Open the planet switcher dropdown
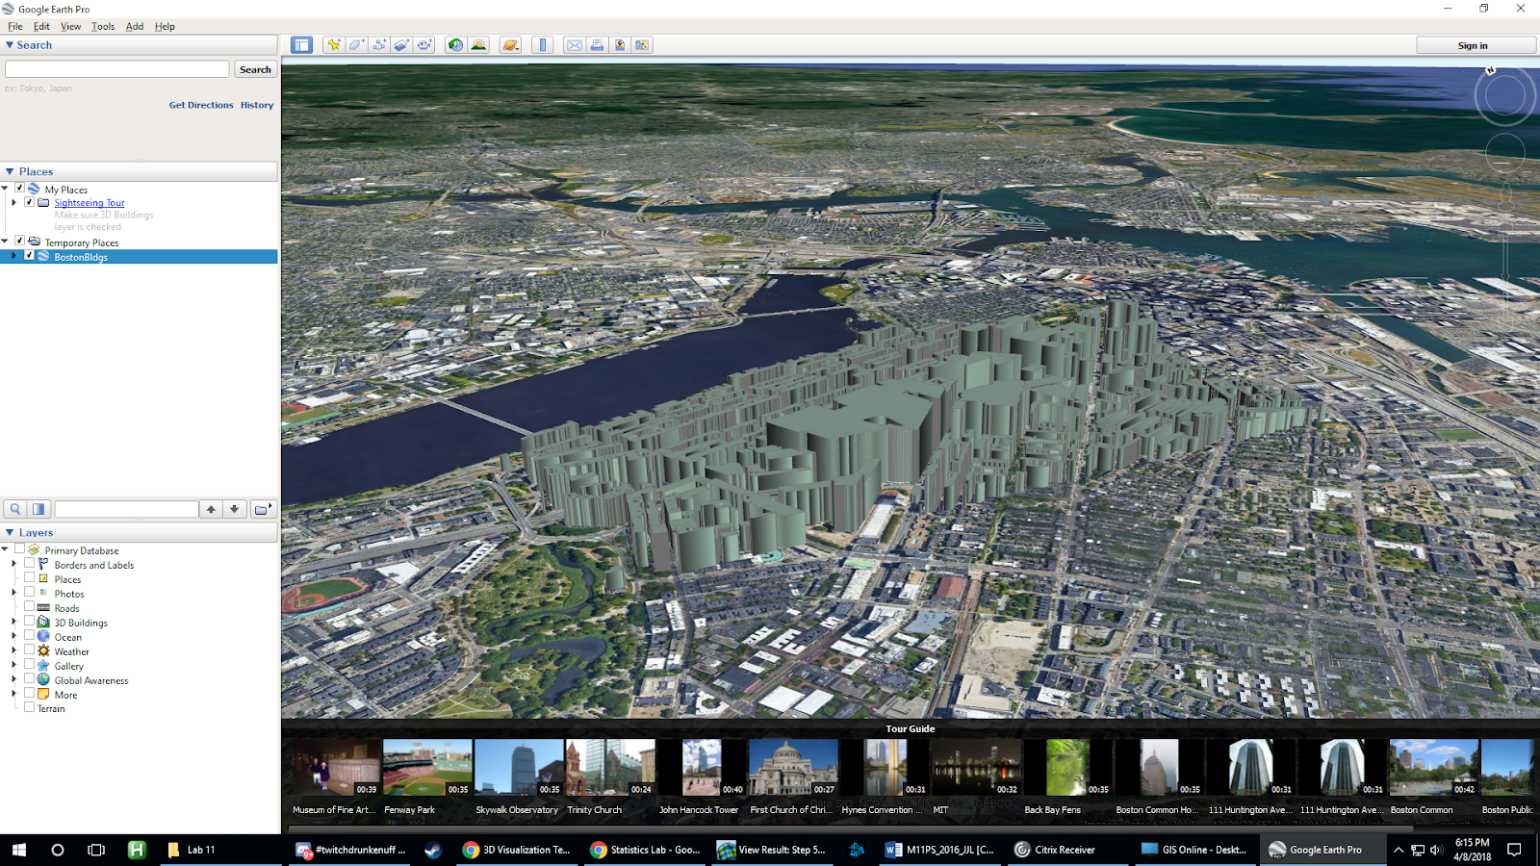The height and width of the screenshot is (866, 1540). pyautogui.click(x=509, y=44)
